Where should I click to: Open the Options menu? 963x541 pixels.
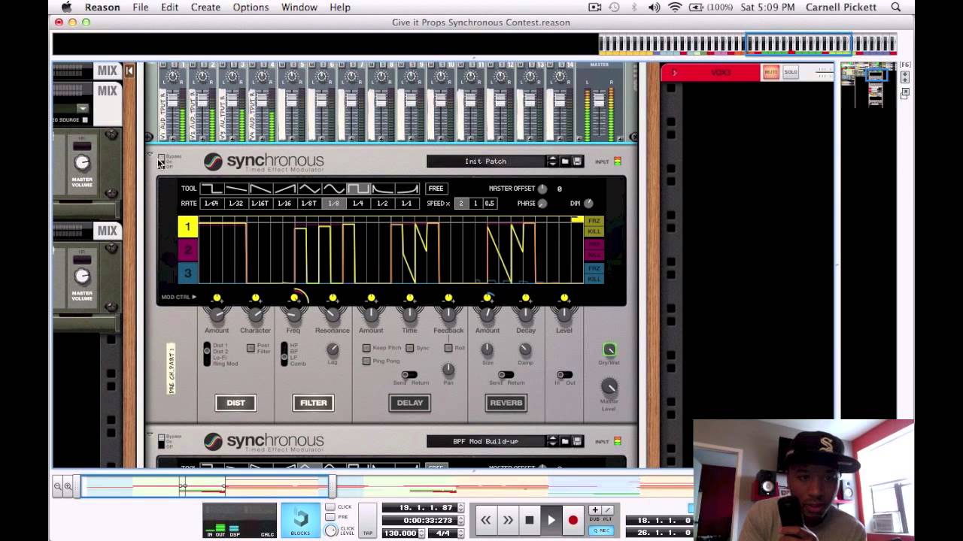point(251,8)
